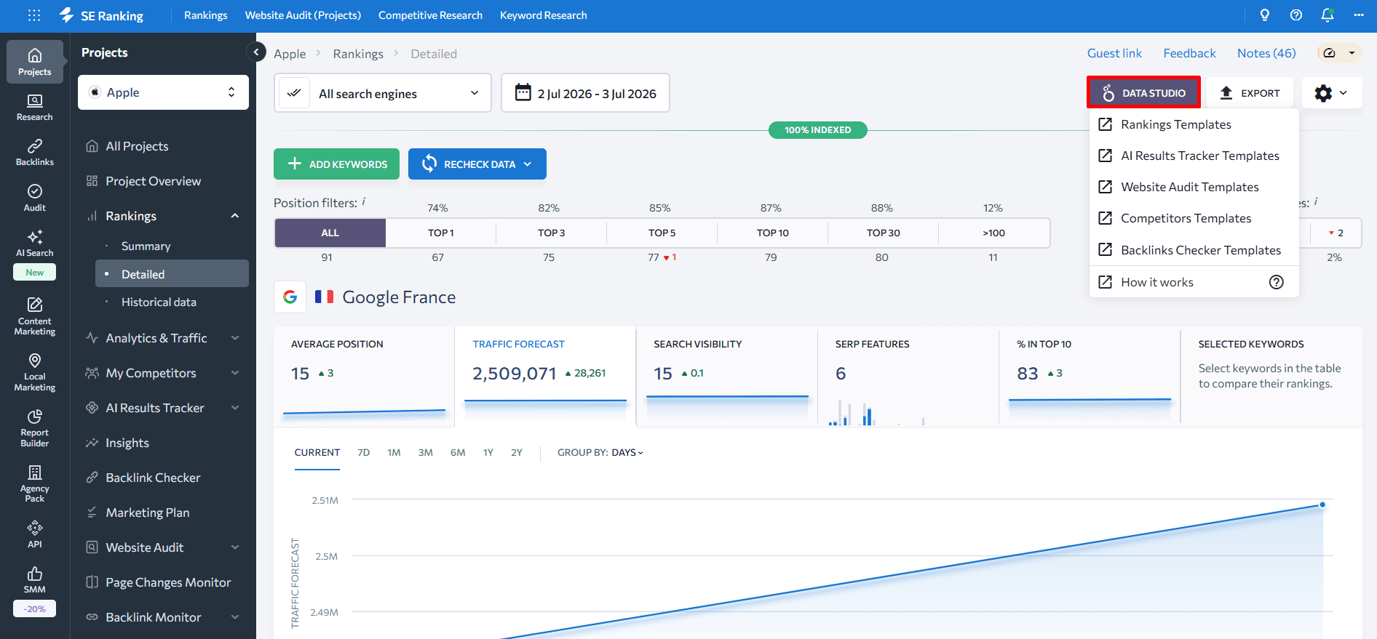Image resolution: width=1377 pixels, height=639 pixels.
Task: Open the Guest link
Action: (x=1114, y=53)
